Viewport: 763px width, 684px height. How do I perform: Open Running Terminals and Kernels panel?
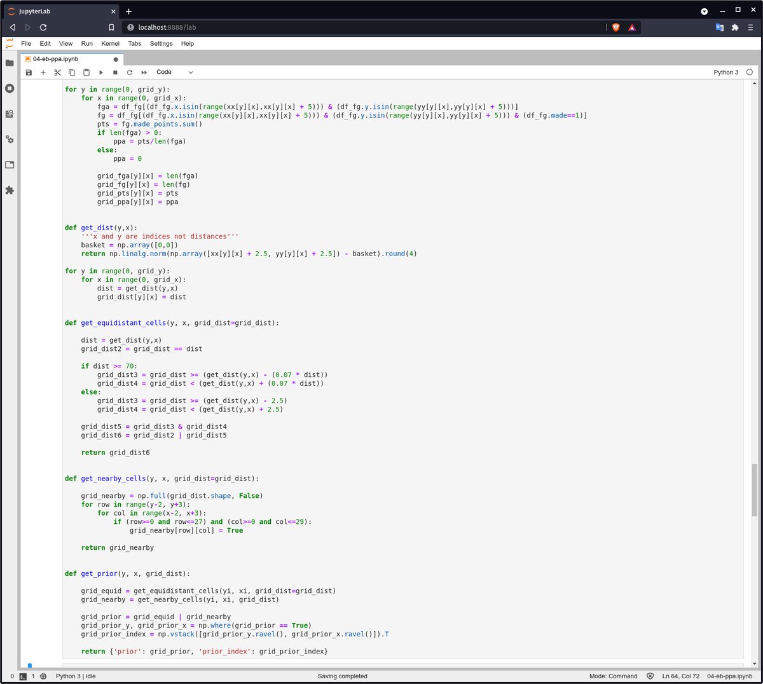[x=10, y=88]
